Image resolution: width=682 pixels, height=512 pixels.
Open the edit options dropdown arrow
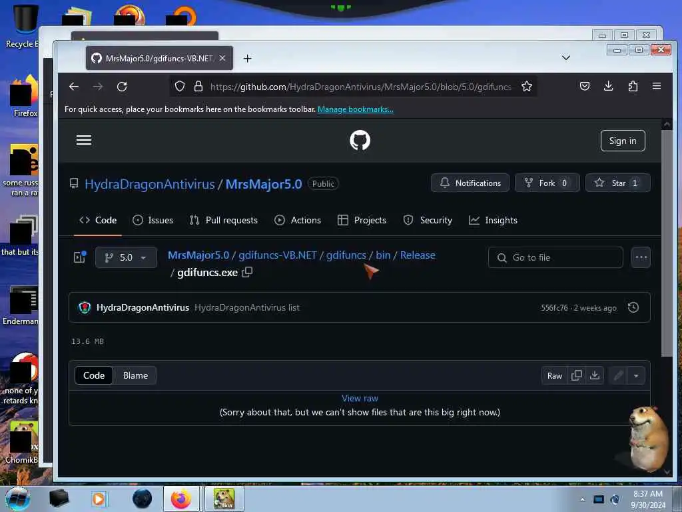pos(636,375)
